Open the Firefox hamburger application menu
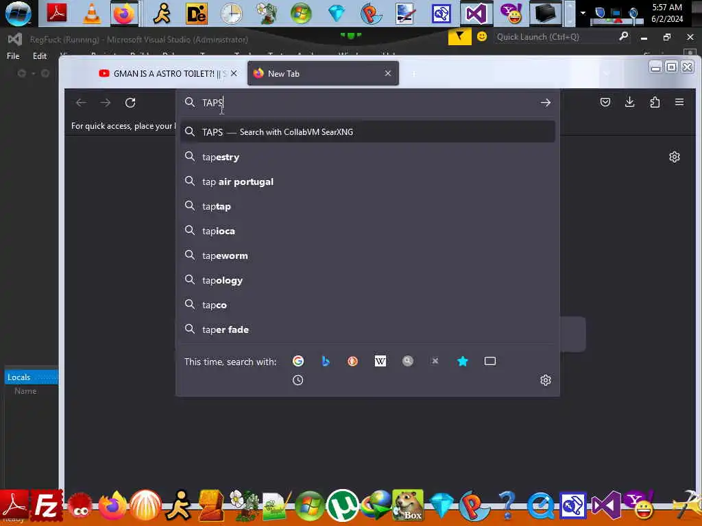 point(679,103)
